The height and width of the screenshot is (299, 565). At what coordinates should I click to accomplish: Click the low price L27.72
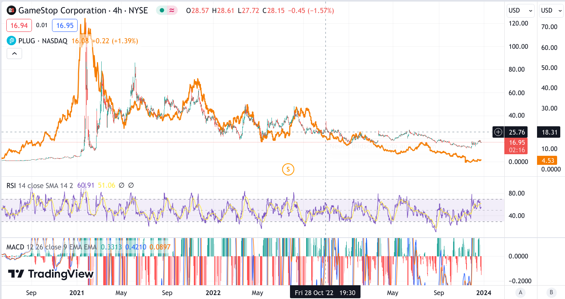coord(248,11)
